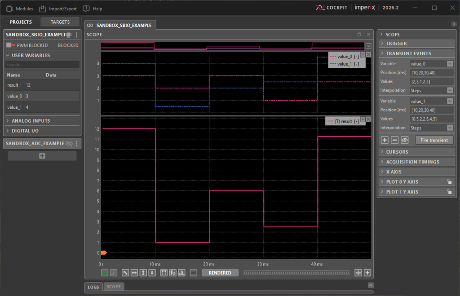
Task: Toggle the PWM BLOCKED switch
Action: tap(11, 45)
